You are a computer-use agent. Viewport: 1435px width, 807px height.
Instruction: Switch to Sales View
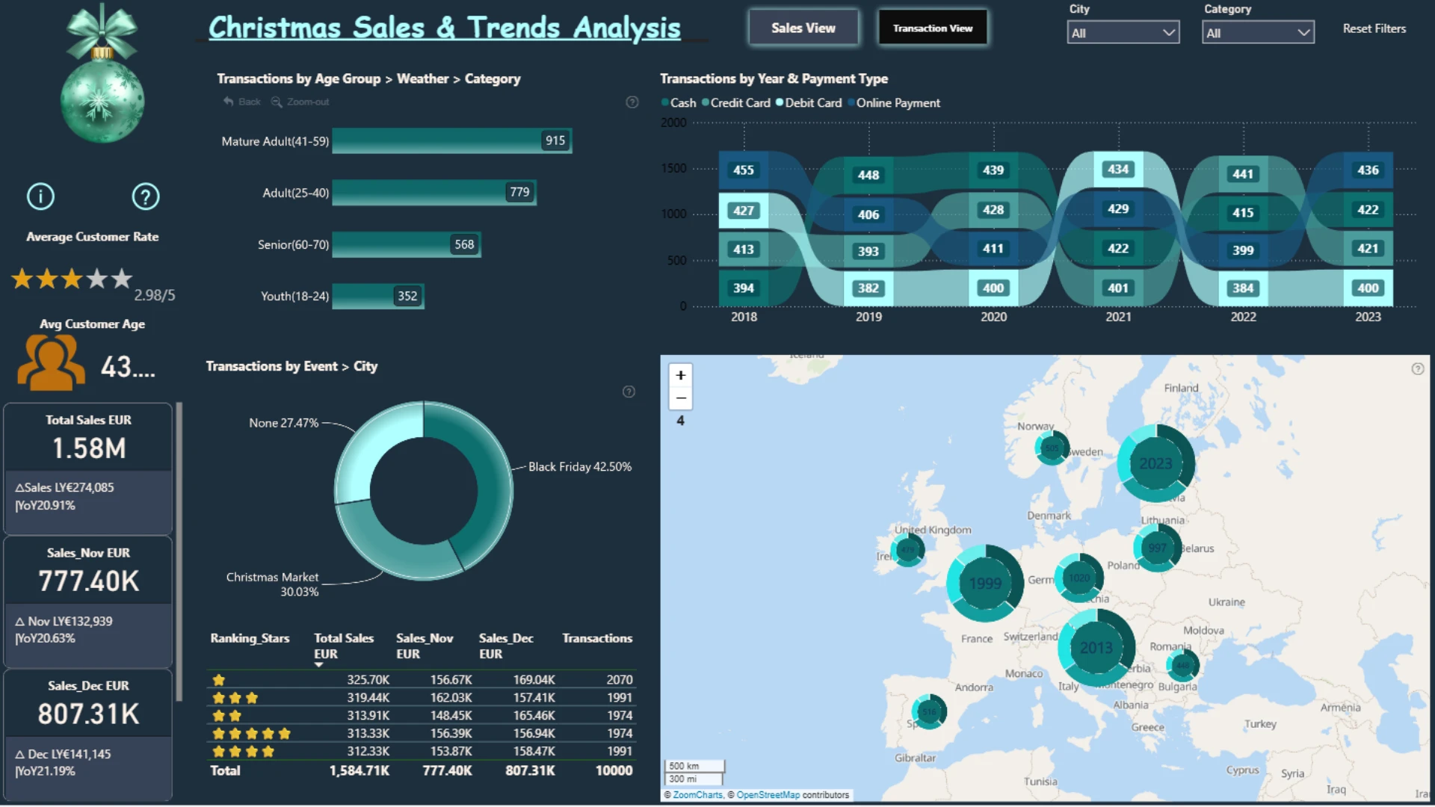point(803,28)
